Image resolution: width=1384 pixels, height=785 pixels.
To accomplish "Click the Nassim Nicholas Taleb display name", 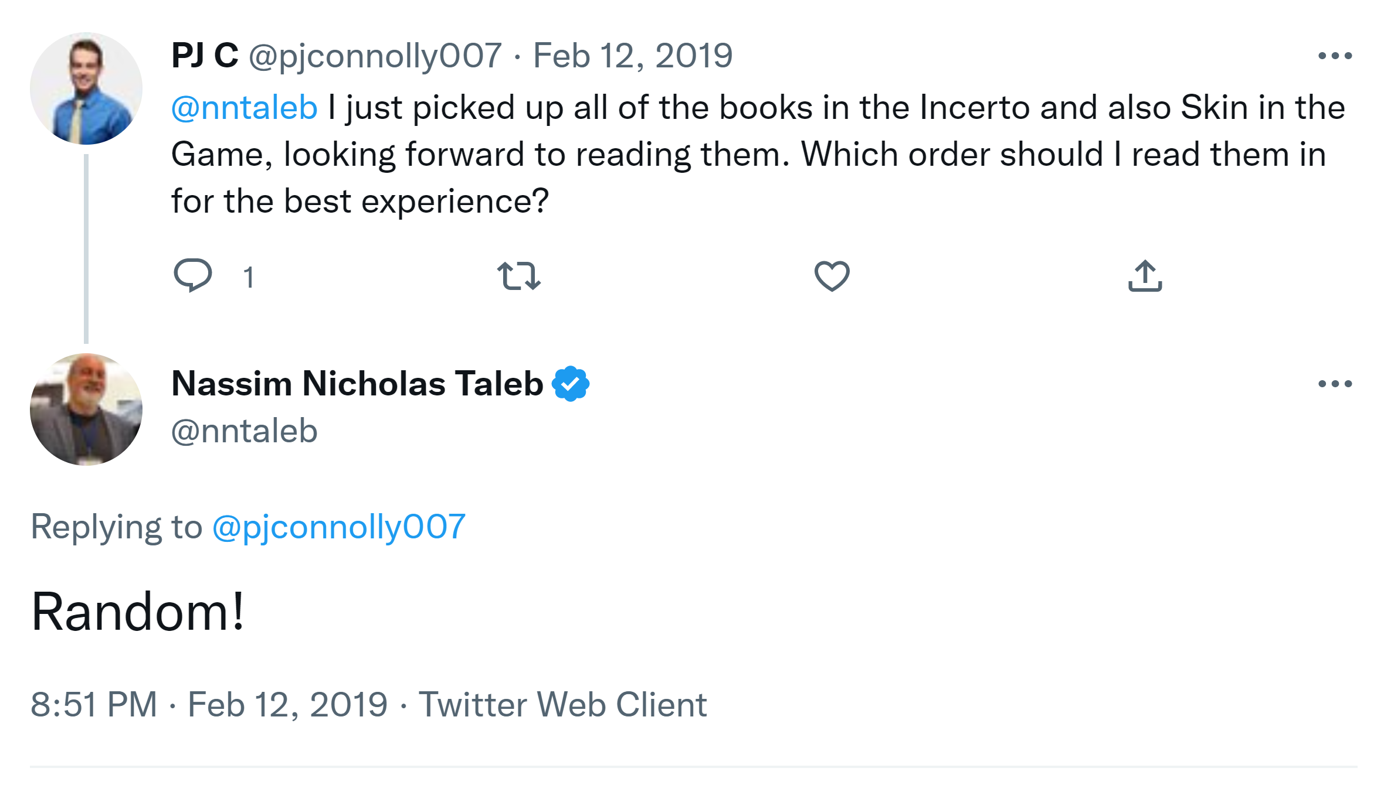I will click(x=357, y=384).
